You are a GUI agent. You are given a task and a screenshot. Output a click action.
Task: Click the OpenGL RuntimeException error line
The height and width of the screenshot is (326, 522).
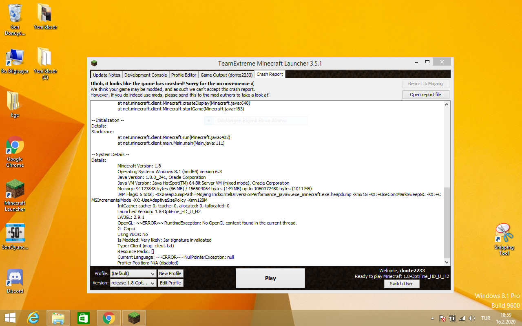[x=207, y=223]
